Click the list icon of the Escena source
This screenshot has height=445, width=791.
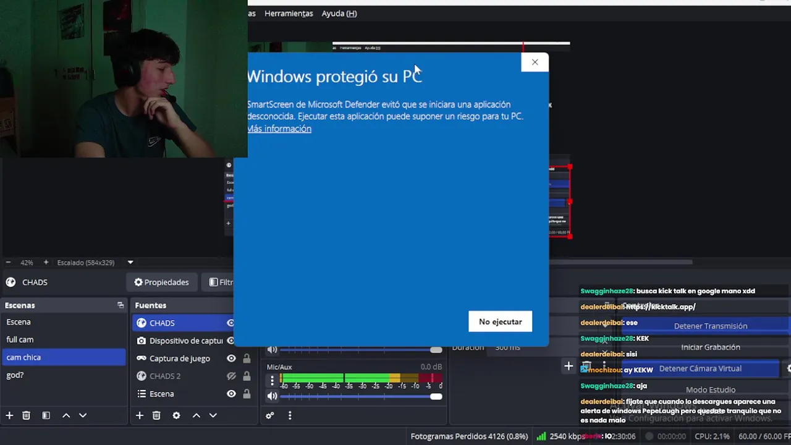(x=142, y=394)
